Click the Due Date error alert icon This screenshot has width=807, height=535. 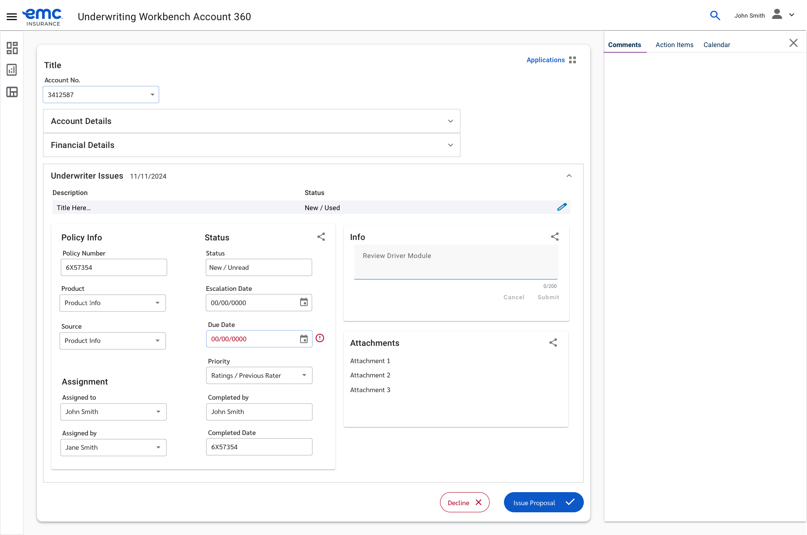(320, 338)
